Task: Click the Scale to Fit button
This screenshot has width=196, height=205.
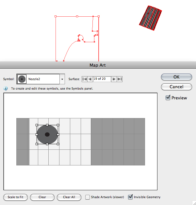Action: point(15,197)
